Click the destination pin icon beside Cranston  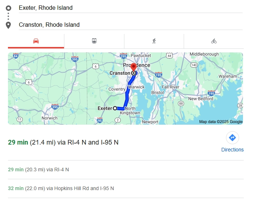tap(9, 25)
